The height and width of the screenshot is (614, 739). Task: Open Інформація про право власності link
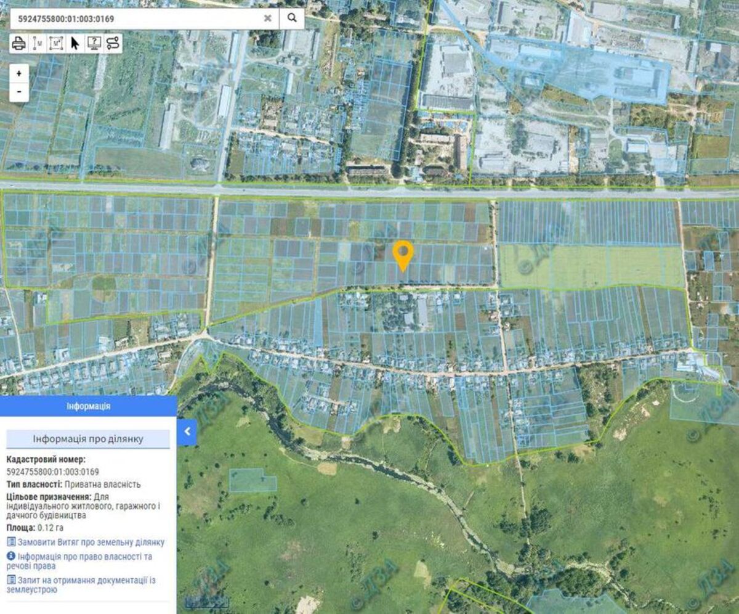tap(85, 561)
